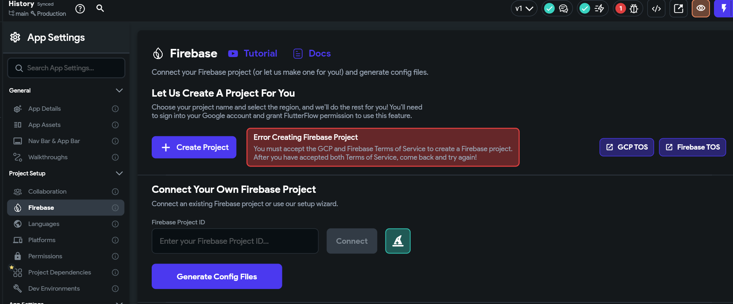Open the comments speech bubble icon
Viewport: 733px width, 304px height.
pyautogui.click(x=564, y=8)
